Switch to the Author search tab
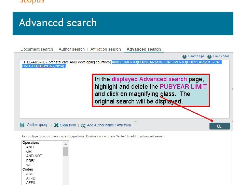Viewport: 246px width, 185px height. (x=71, y=49)
